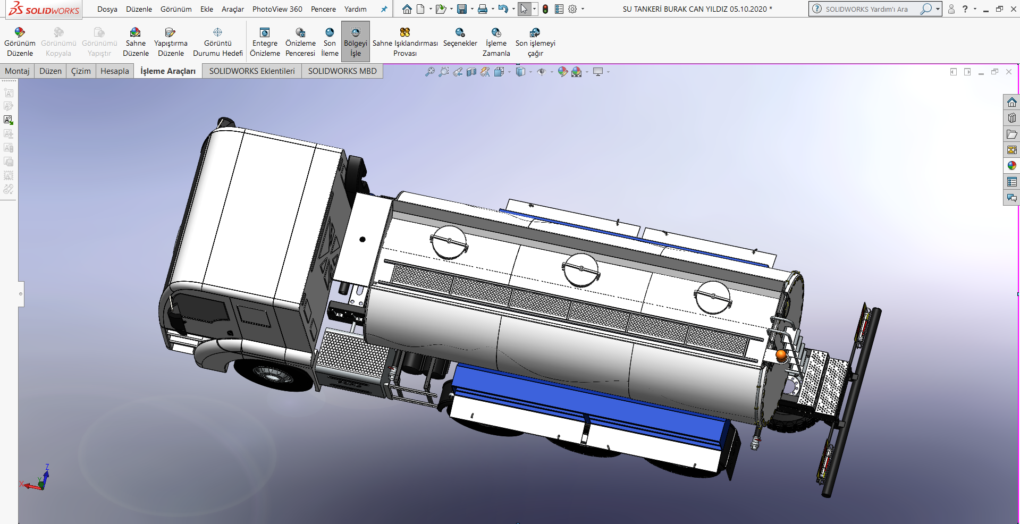Open the Düzenle menu
This screenshot has height=524, width=1020.
pos(139,9)
